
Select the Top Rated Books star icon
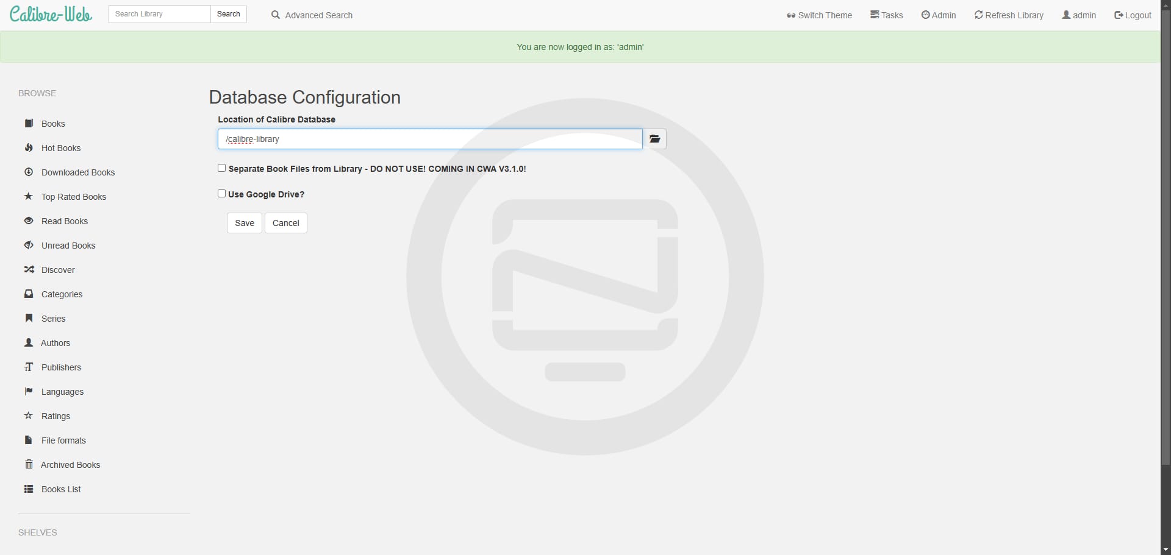click(x=28, y=196)
